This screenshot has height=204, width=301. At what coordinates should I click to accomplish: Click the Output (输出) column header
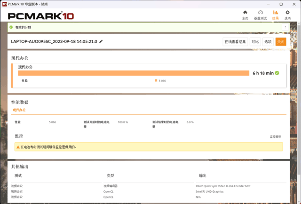point(203,176)
